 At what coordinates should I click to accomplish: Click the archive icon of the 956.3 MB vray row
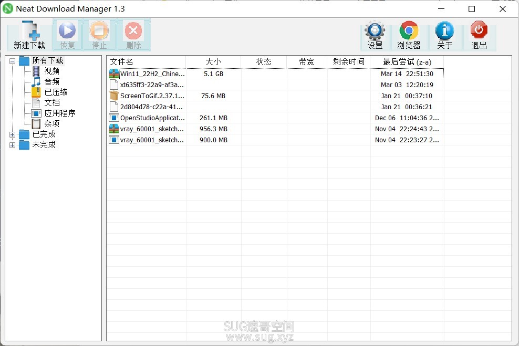coord(114,129)
